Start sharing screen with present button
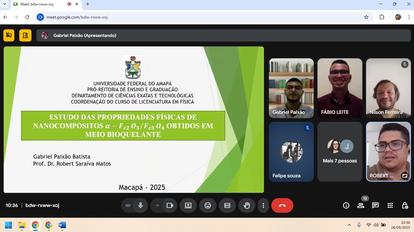 (188, 205)
